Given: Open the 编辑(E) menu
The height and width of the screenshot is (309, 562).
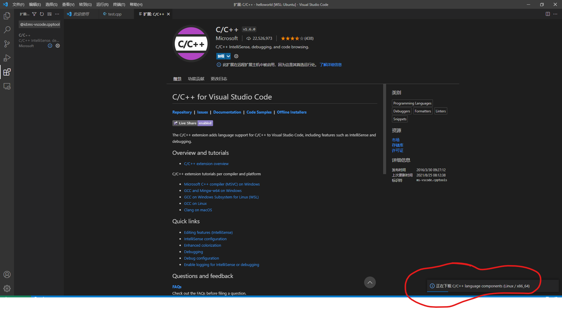Looking at the screenshot, I should 35,4.
